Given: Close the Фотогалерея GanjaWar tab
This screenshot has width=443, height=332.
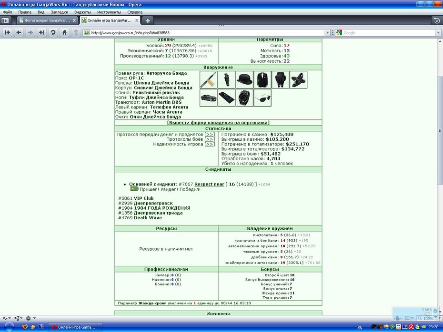Looking at the screenshot, I should pyautogui.click(x=74, y=20).
